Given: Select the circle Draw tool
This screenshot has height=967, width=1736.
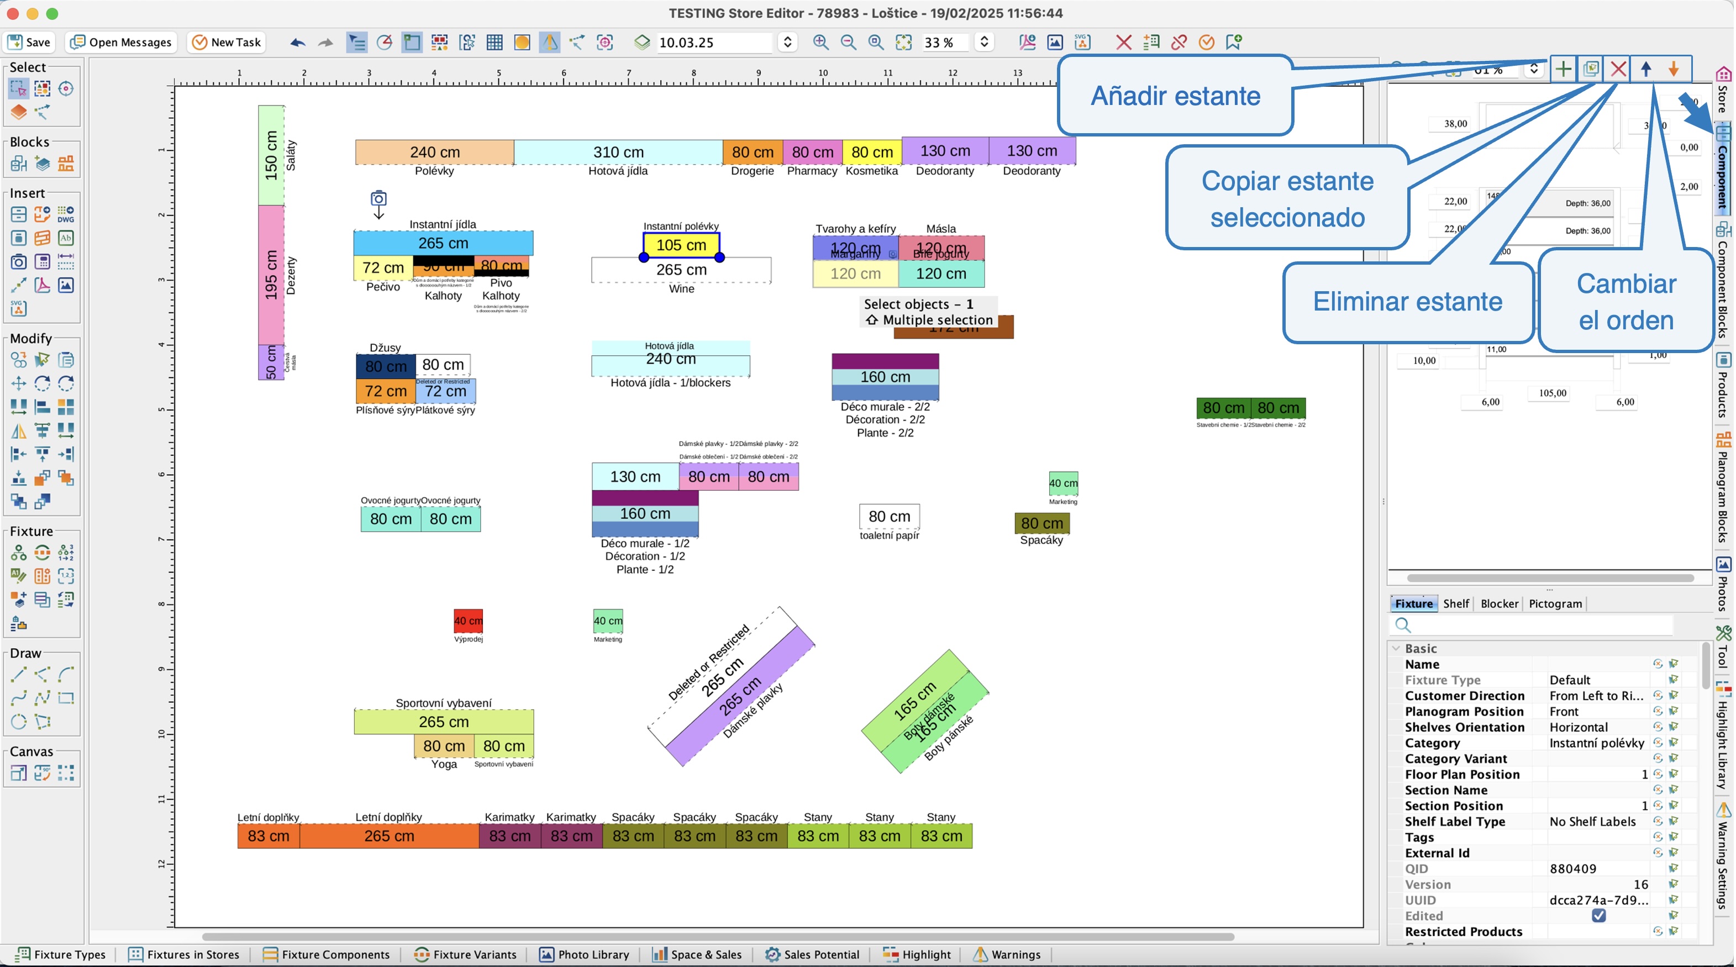Looking at the screenshot, I should point(18,722).
